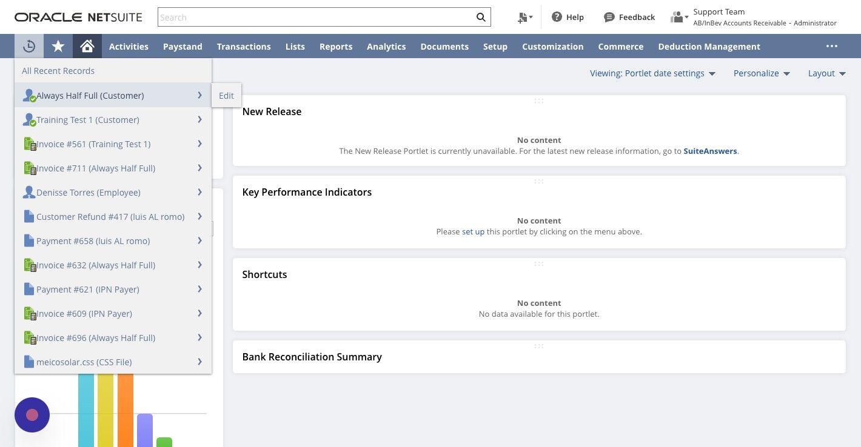Click the customer icon beside Training Test 1

pyautogui.click(x=29, y=120)
